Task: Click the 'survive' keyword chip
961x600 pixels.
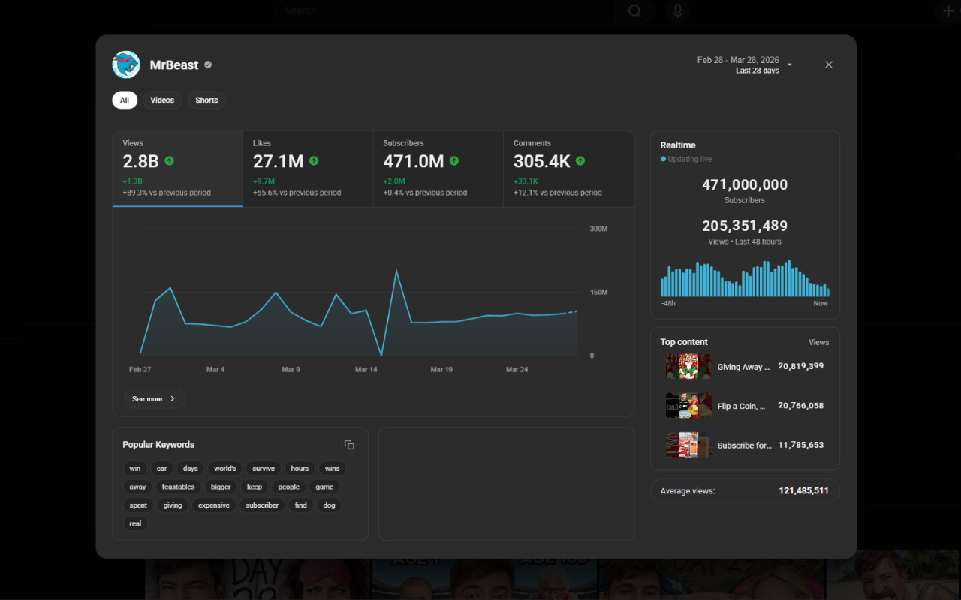Action: click(x=264, y=469)
